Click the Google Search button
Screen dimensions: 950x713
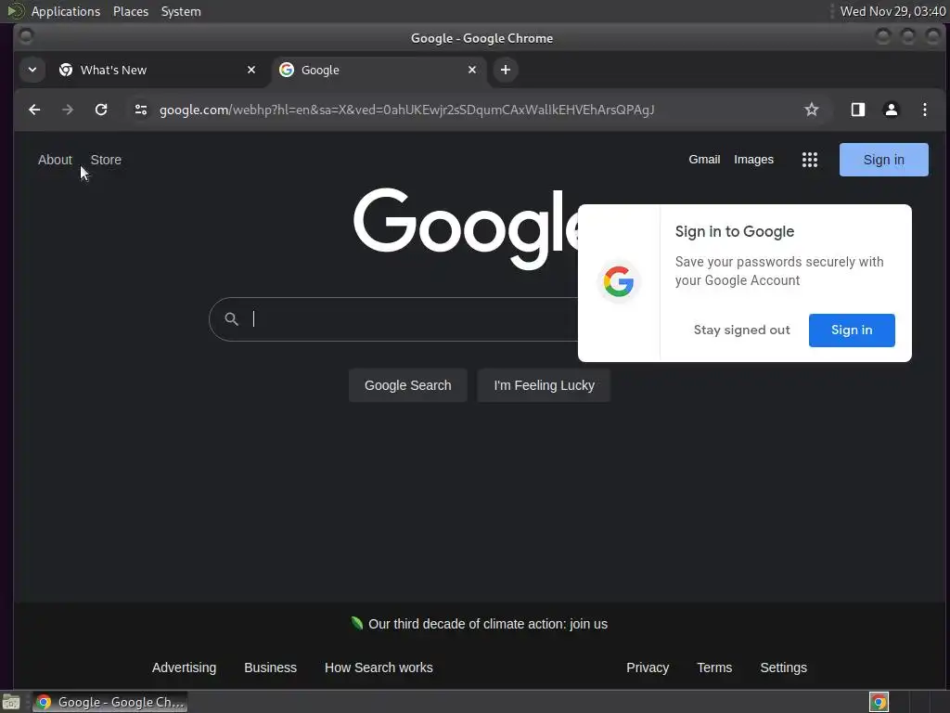pyautogui.click(x=408, y=385)
